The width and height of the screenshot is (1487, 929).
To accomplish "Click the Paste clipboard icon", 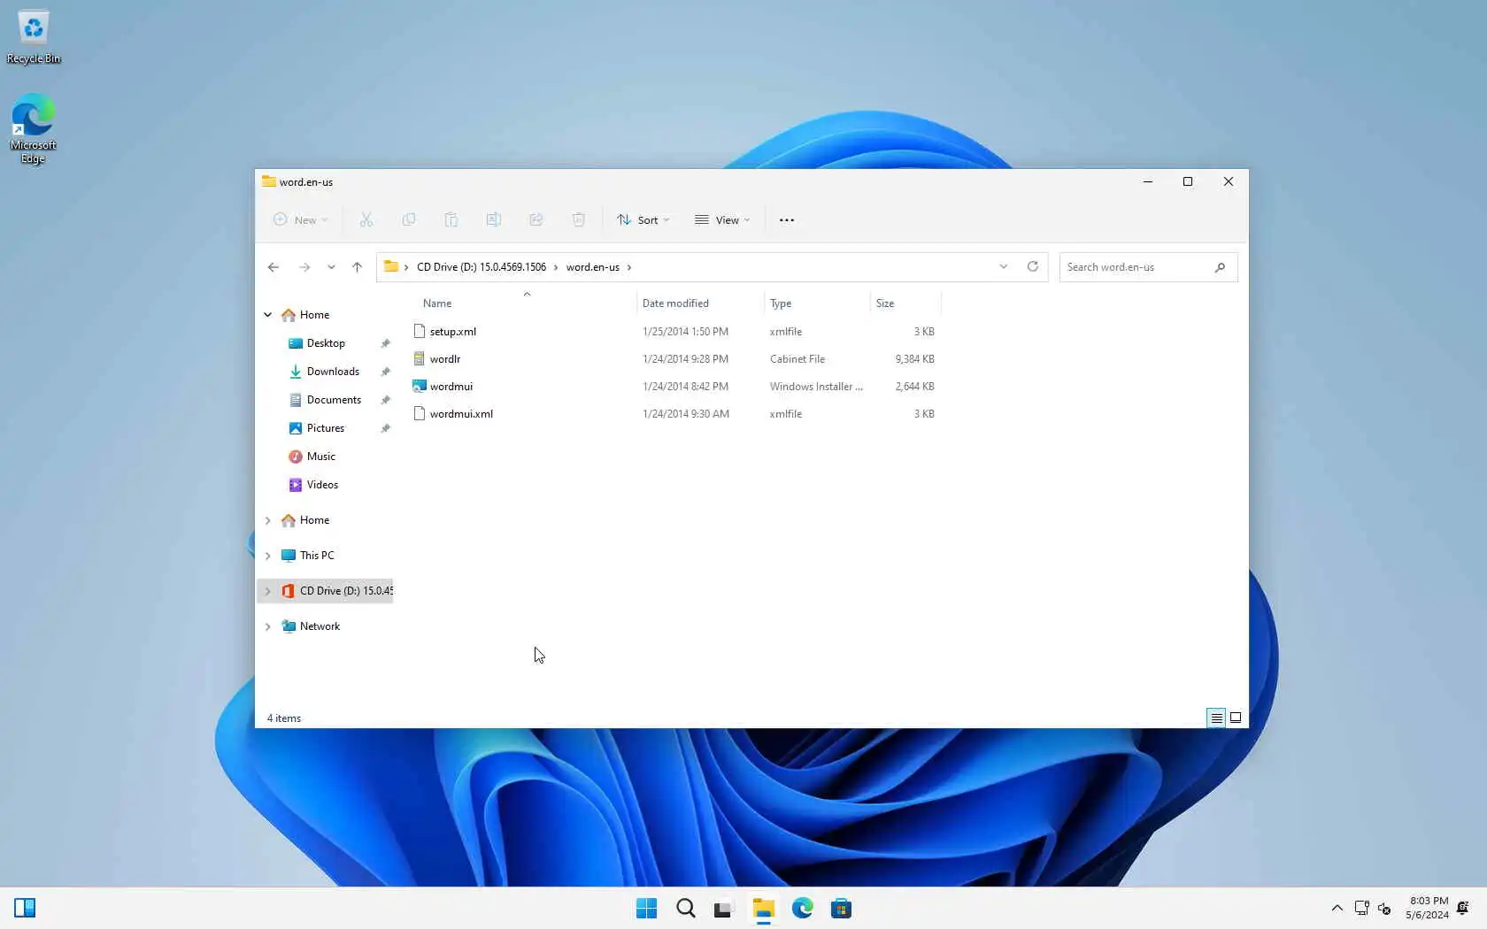I will 451,219.
